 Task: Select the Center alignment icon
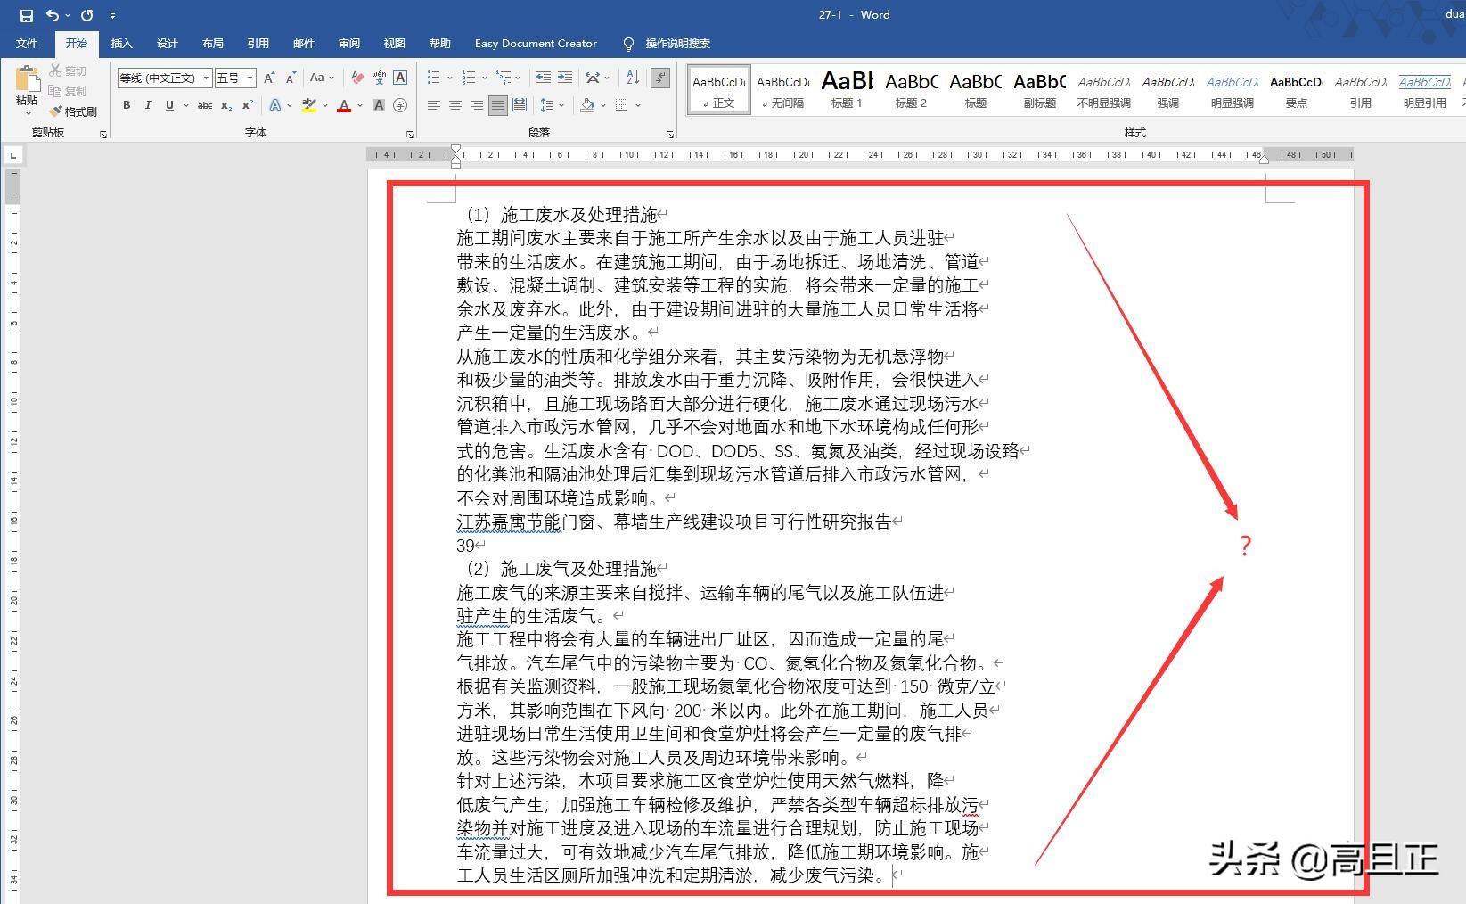tap(455, 105)
